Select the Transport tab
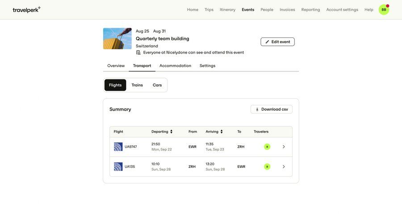 (142, 66)
